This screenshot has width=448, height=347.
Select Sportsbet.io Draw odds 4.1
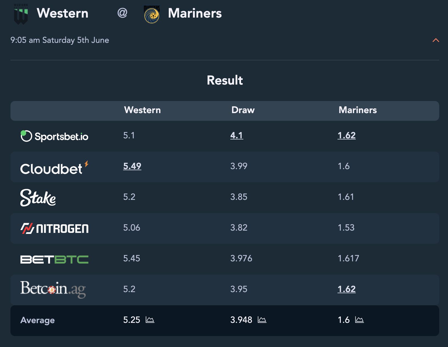point(237,135)
